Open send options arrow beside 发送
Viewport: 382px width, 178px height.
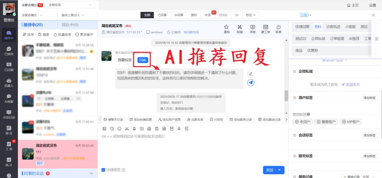(x=280, y=170)
